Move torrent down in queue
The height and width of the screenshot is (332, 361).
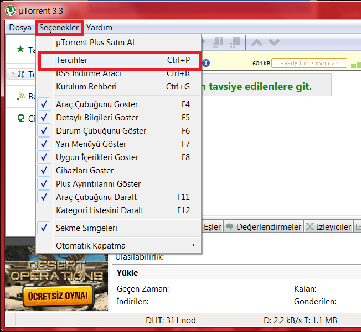pyautogui.click(x=274, y=43)
